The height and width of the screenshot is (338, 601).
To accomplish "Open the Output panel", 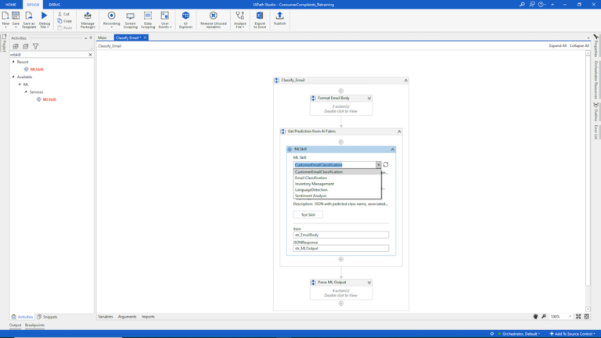I will (x=16, y=325).
